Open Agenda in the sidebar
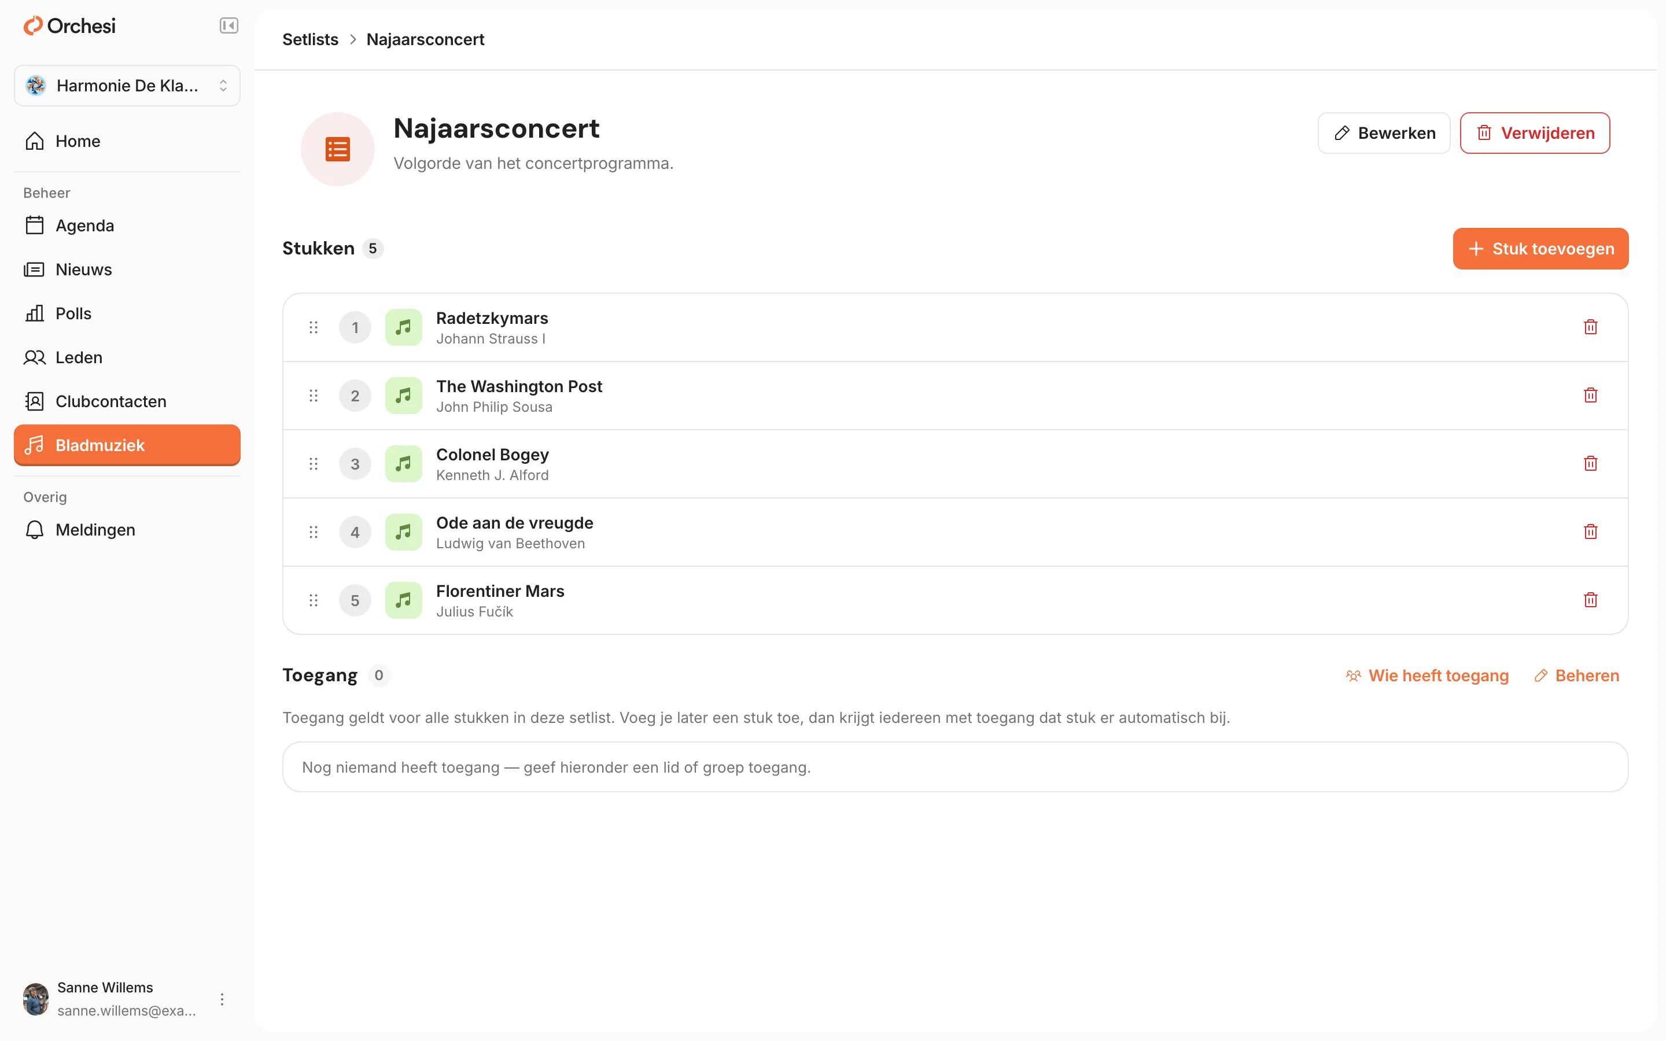 (x=127, y=226)
